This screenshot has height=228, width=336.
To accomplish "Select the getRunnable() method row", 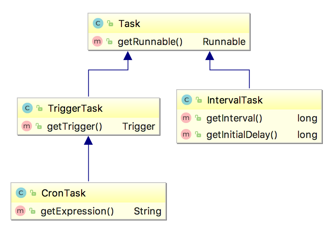I will tap(169, 42).
